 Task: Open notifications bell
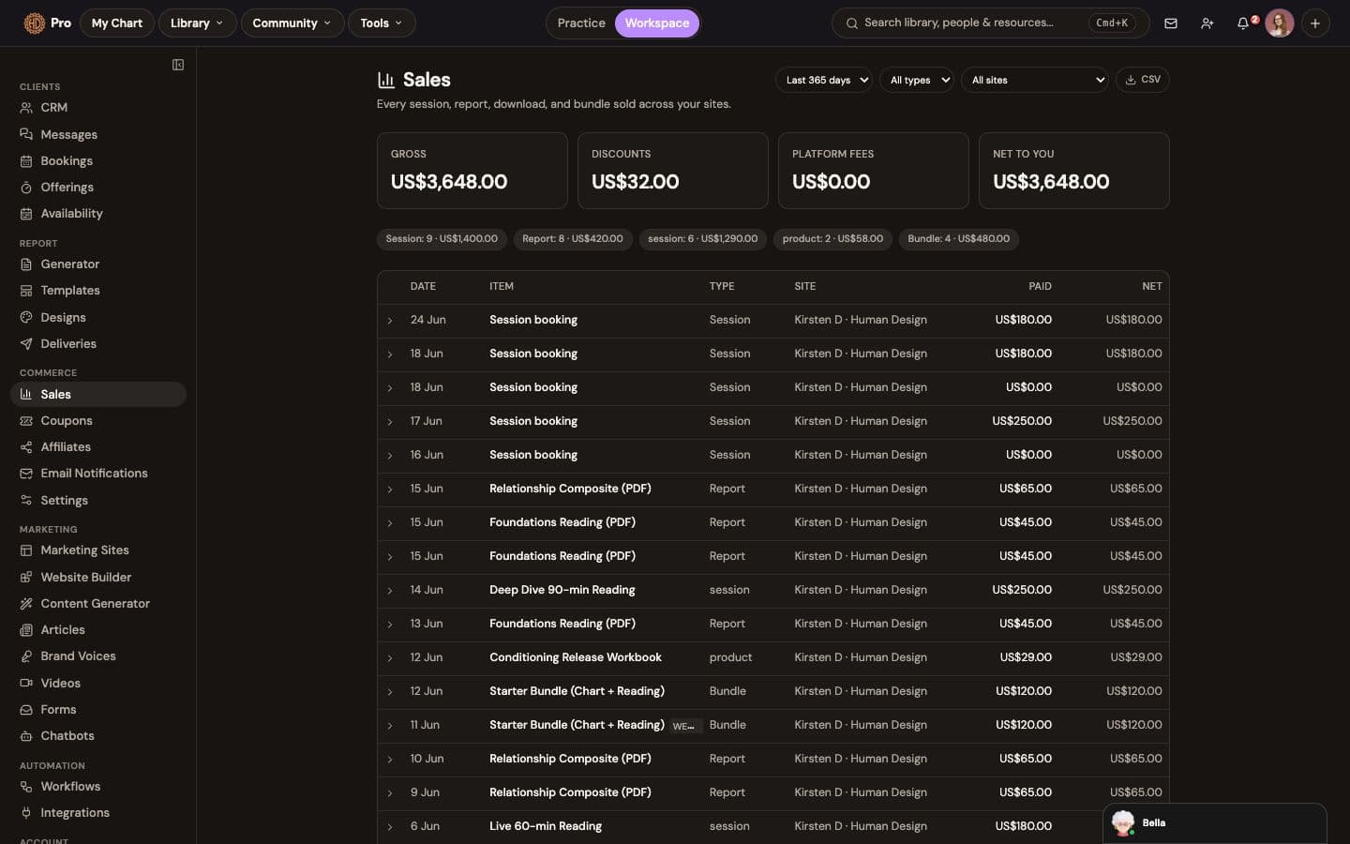[1243, 23]
